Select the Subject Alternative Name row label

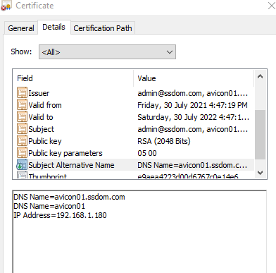coord(71,165)
